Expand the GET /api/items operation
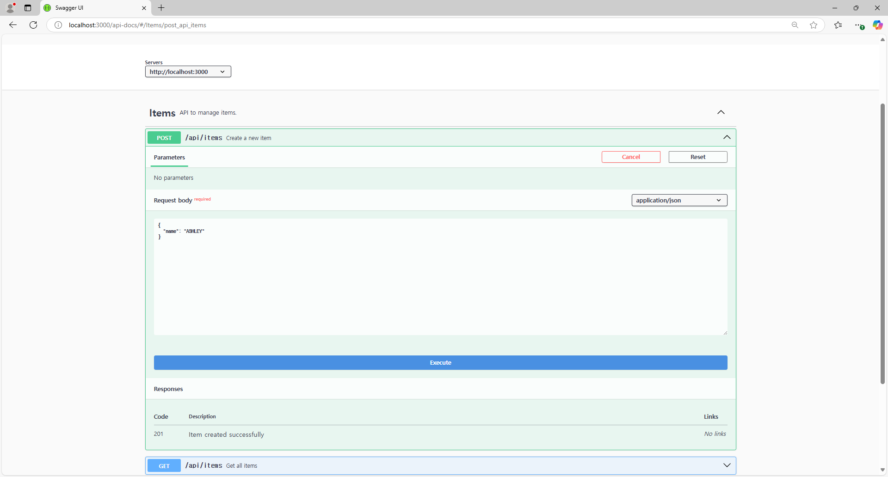Viewport: 888px width, 477px height. click(x=727, y=465)
